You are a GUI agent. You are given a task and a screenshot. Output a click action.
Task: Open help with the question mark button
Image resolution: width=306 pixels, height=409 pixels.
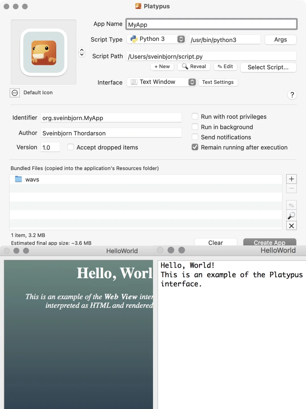[292, 95]
